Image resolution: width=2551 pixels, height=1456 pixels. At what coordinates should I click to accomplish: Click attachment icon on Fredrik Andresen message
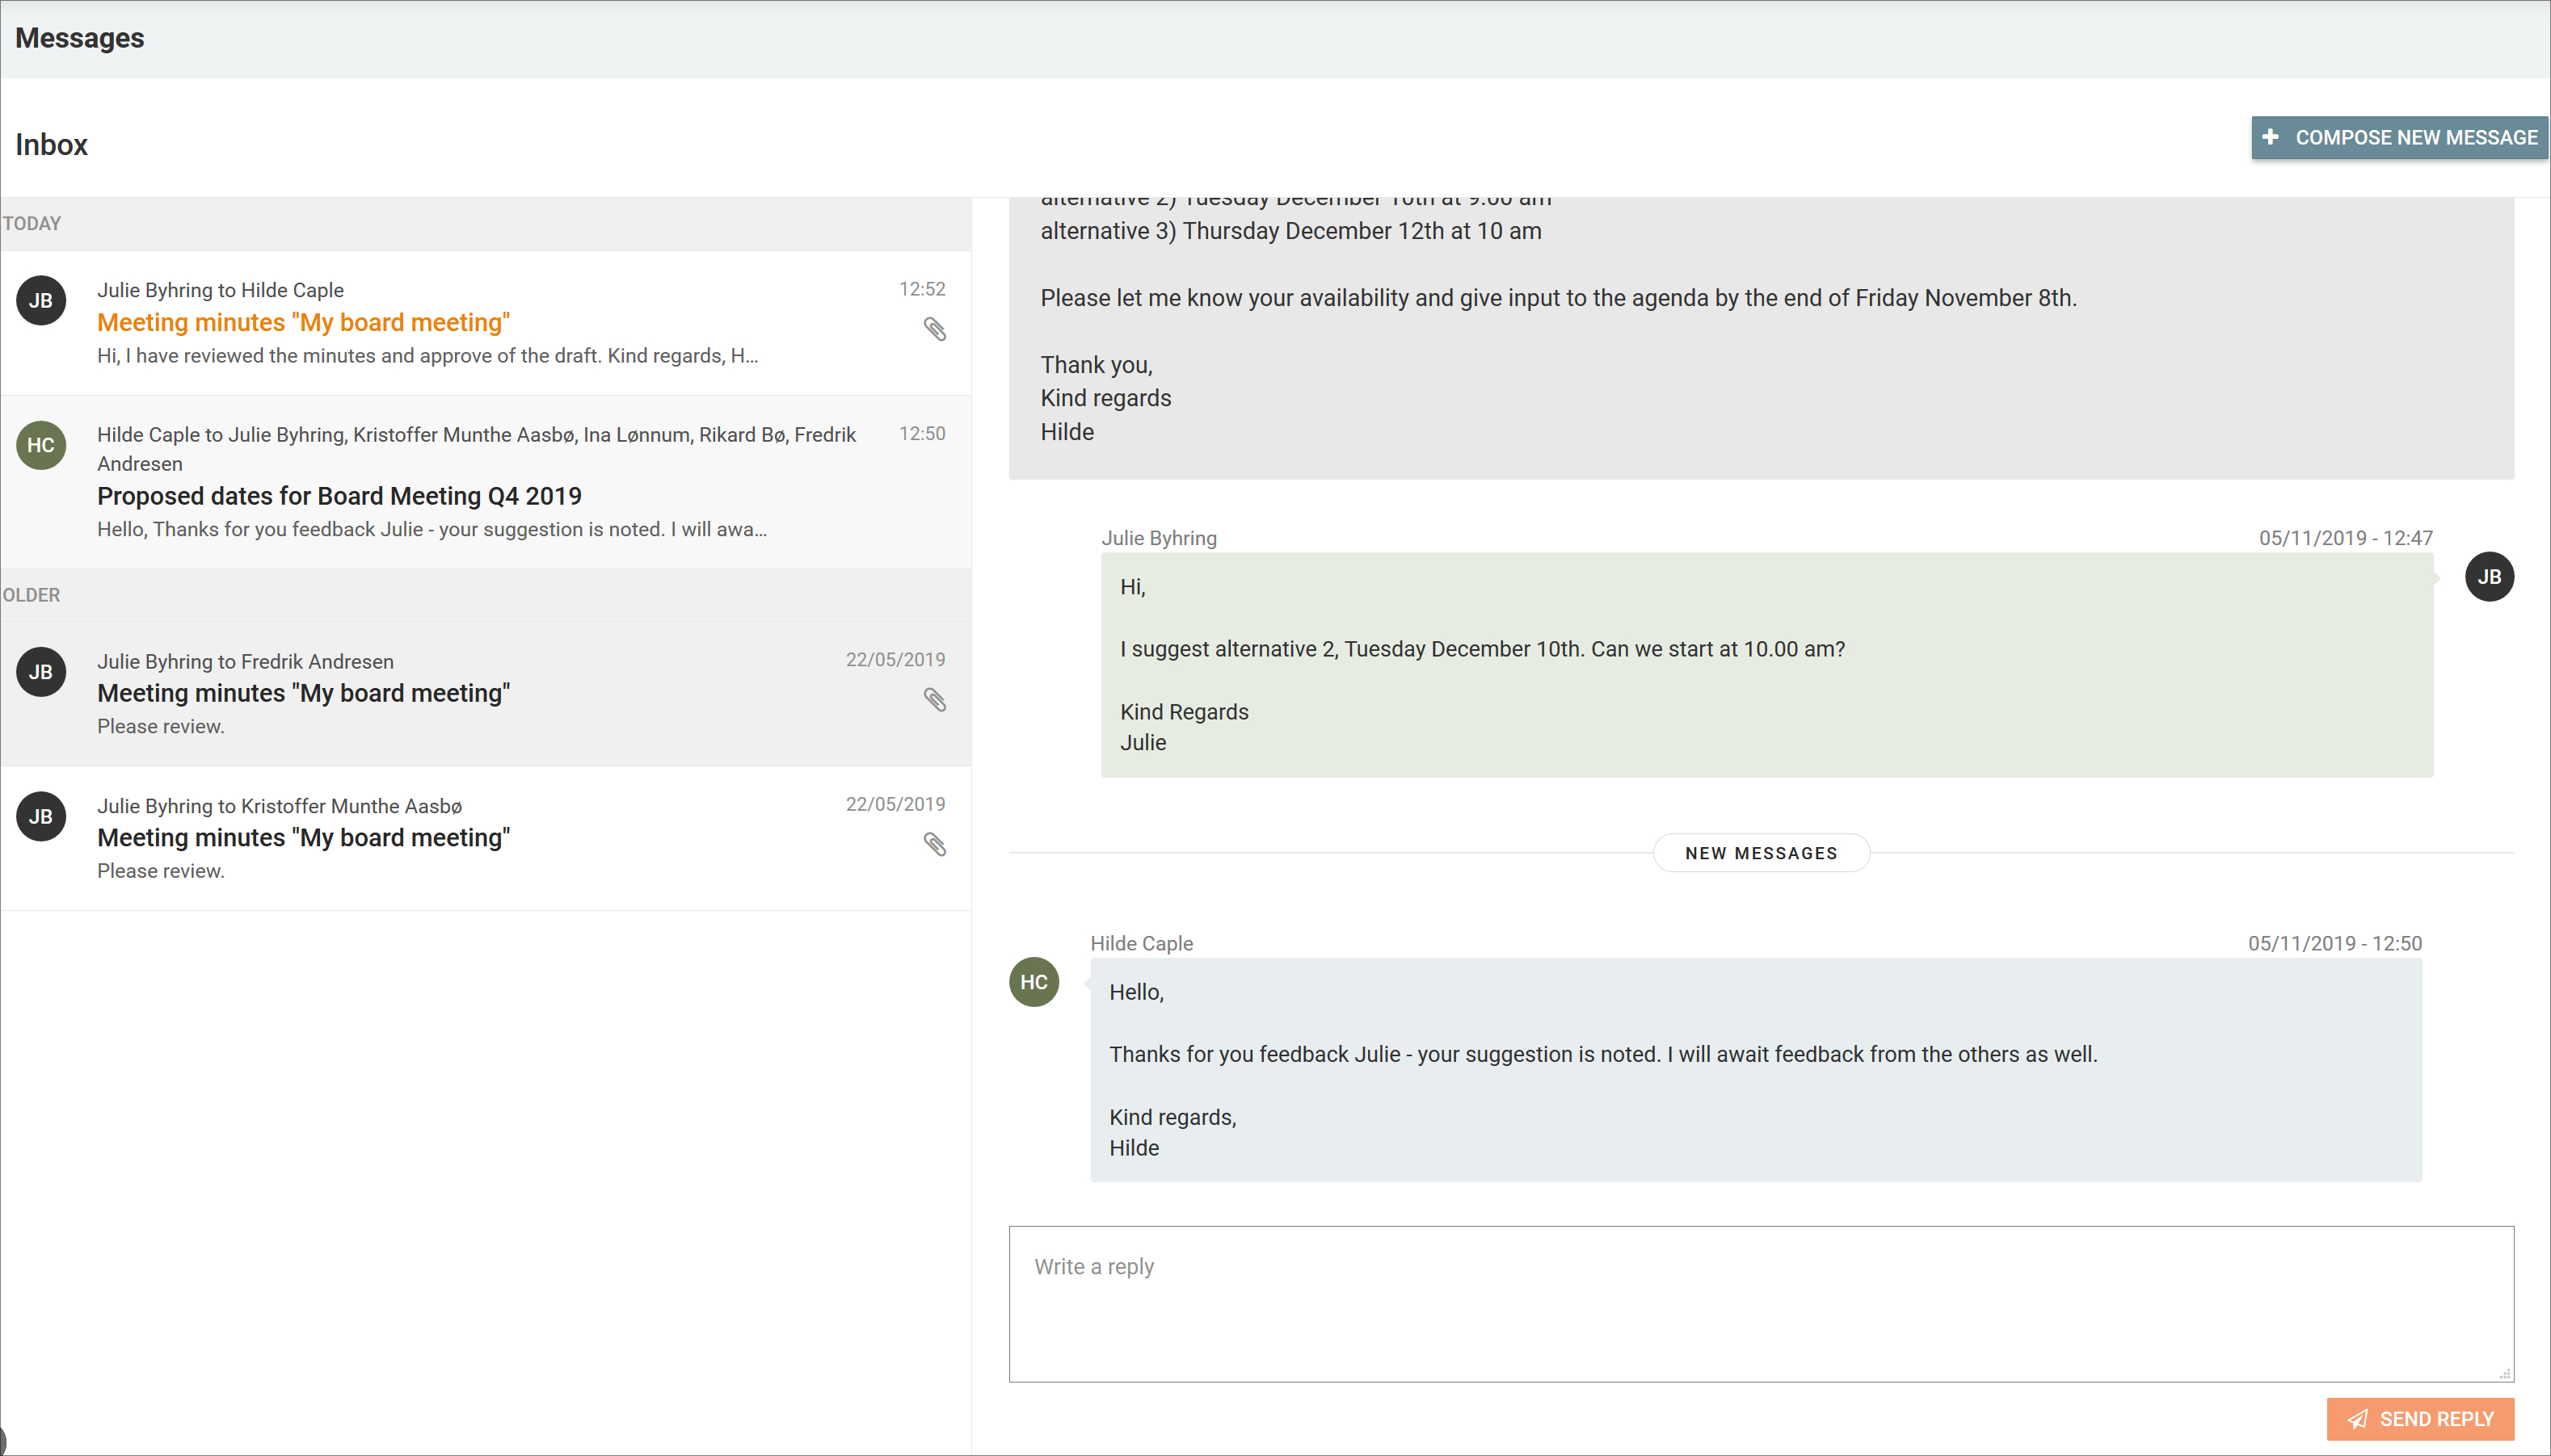[934, 700]
